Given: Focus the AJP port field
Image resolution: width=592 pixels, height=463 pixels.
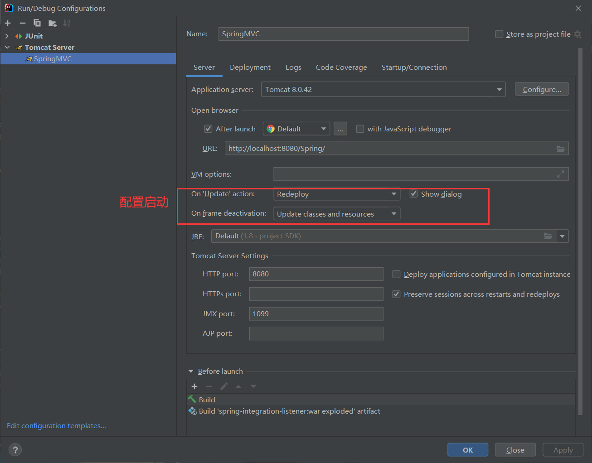Looking at the screenshot, I should tap(316, 333).
